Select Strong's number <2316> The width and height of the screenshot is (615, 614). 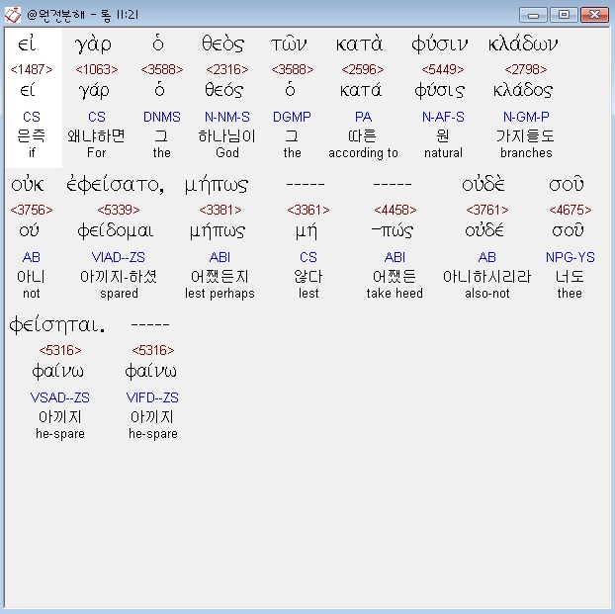tap(227, 69)
